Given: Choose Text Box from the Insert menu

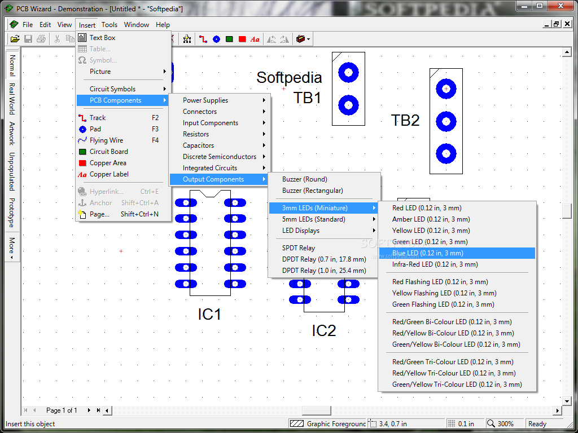Looking at the screenshot, I should point(122,38).
